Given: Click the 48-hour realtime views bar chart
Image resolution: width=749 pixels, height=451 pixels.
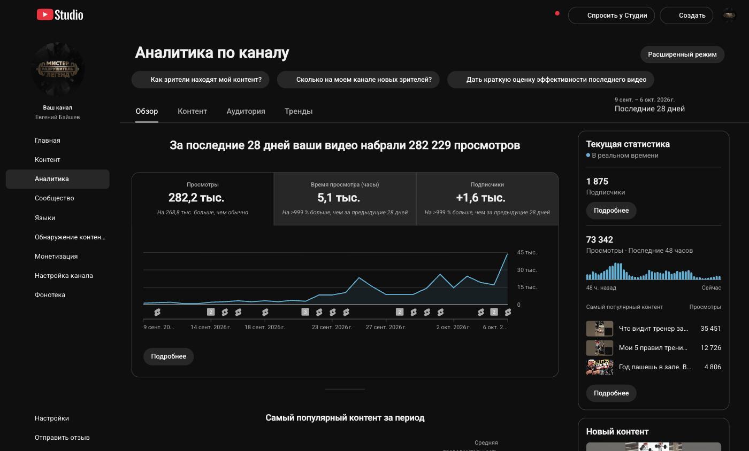Looking at the screenshot, I should point(653,271).
